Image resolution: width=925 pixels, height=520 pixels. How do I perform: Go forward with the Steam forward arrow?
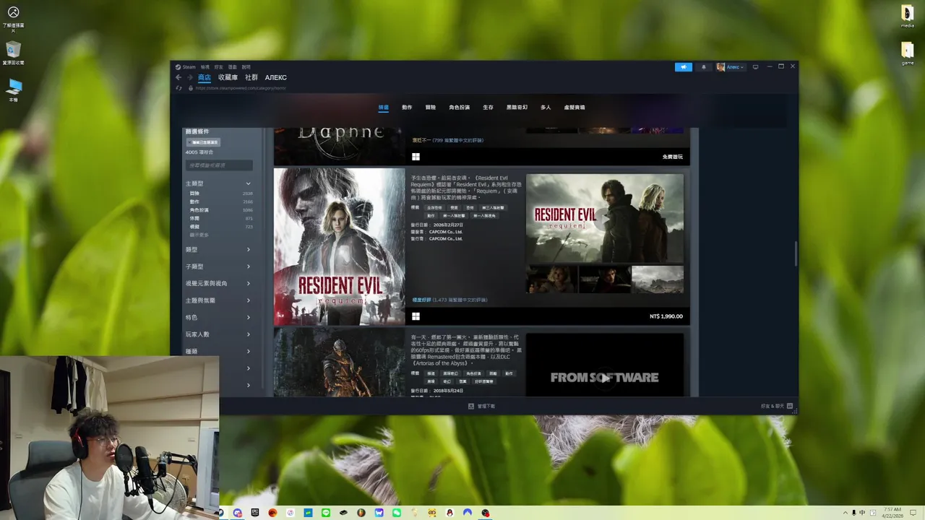[x=190, y=77]
